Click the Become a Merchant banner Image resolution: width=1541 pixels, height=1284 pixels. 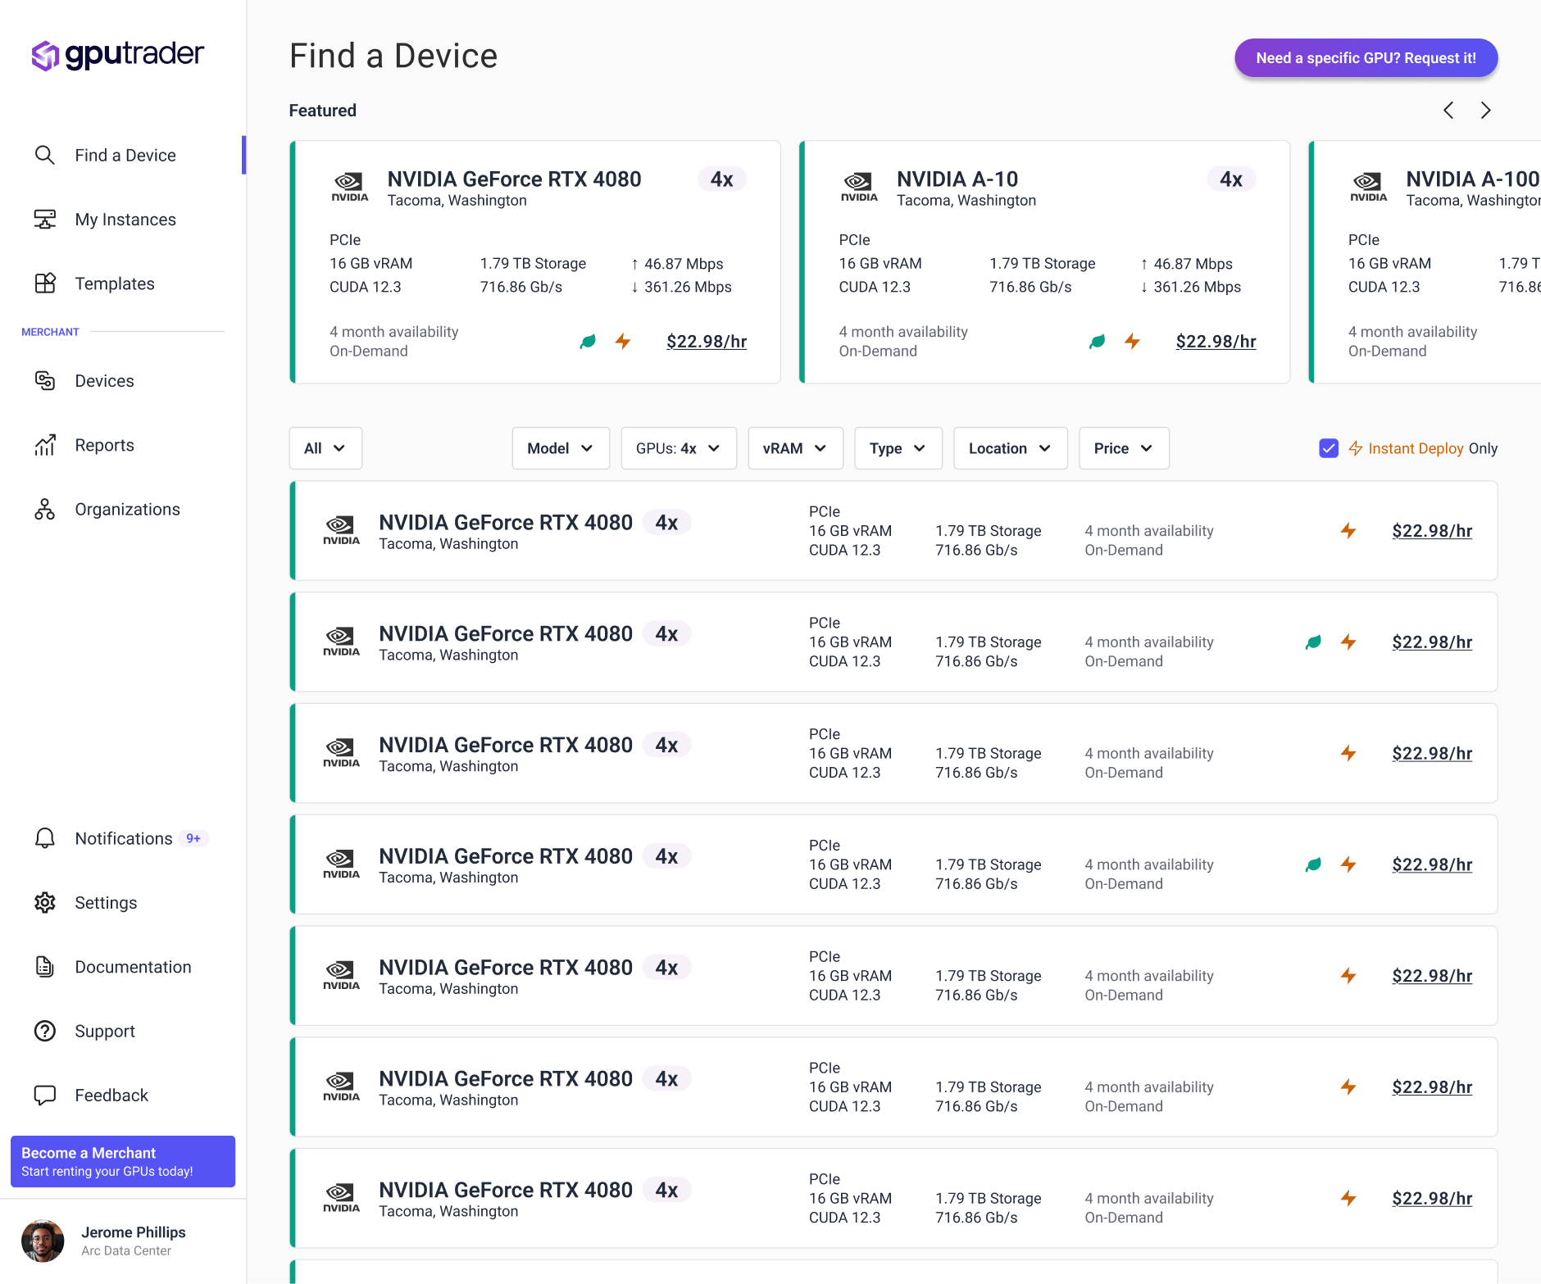pos(123,1161)
